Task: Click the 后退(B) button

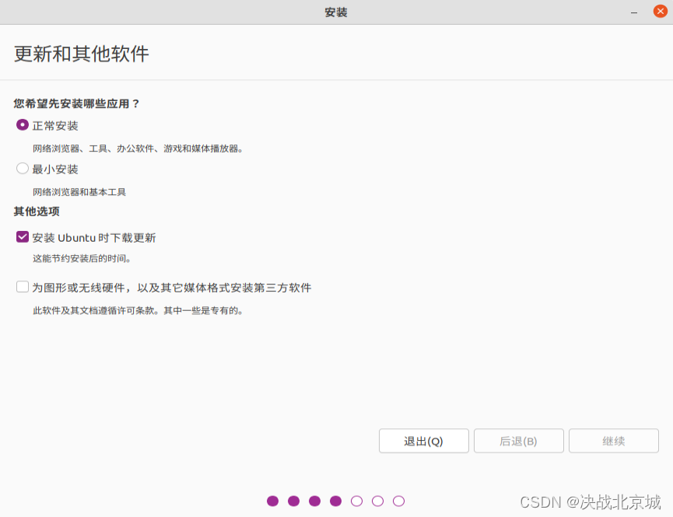Action: tap(518, 441)
